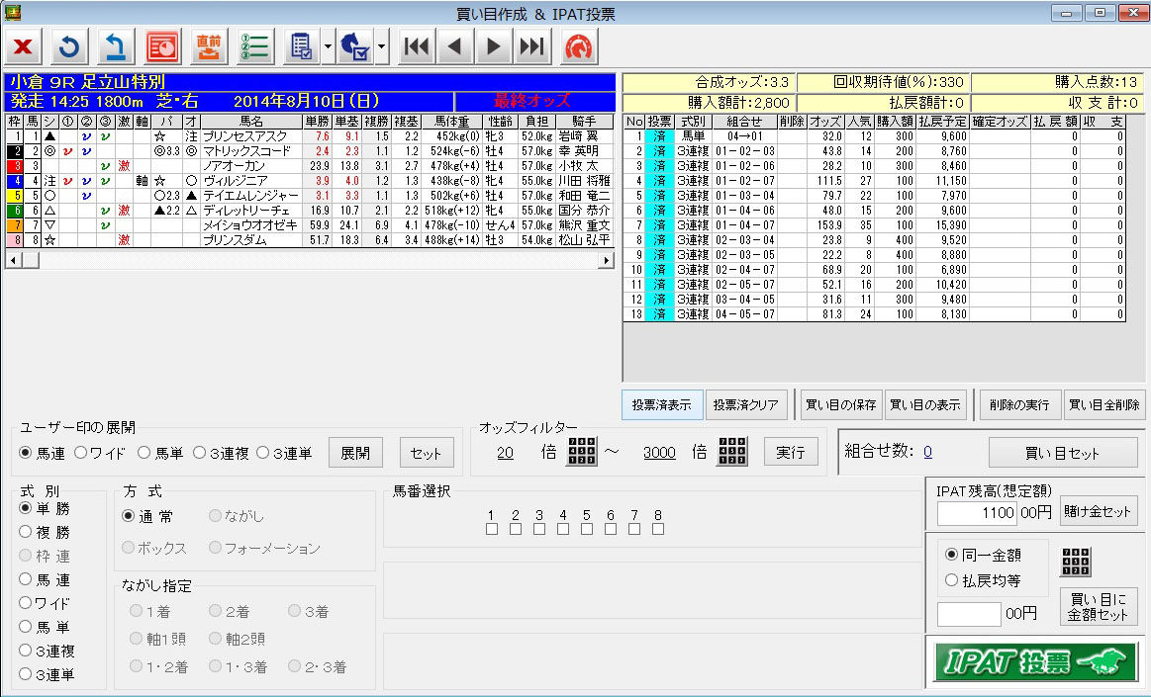Jump to last race with skip-forward icon
The image size is (1151, 697).
[x=531, y=46]
